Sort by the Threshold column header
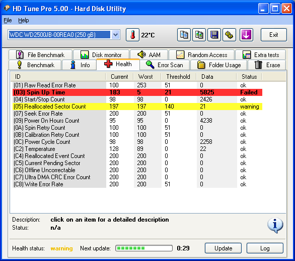This screenshot has height=261, width=295. coord(179,77)
